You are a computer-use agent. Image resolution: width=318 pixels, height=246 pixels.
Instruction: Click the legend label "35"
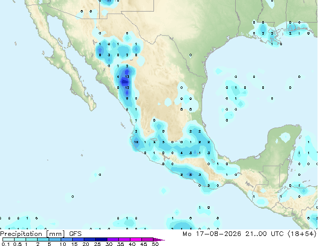click(120, 244)
